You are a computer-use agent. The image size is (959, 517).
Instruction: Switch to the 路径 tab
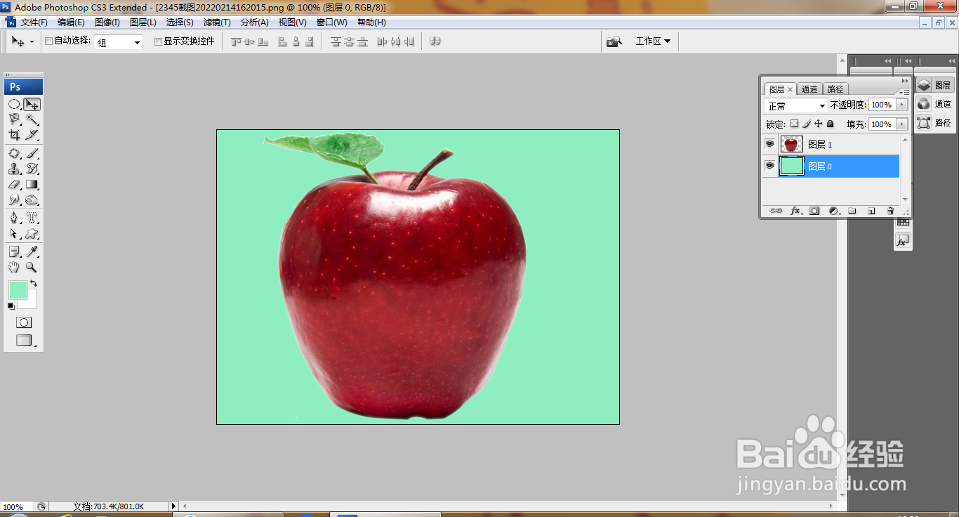[835, 89]
